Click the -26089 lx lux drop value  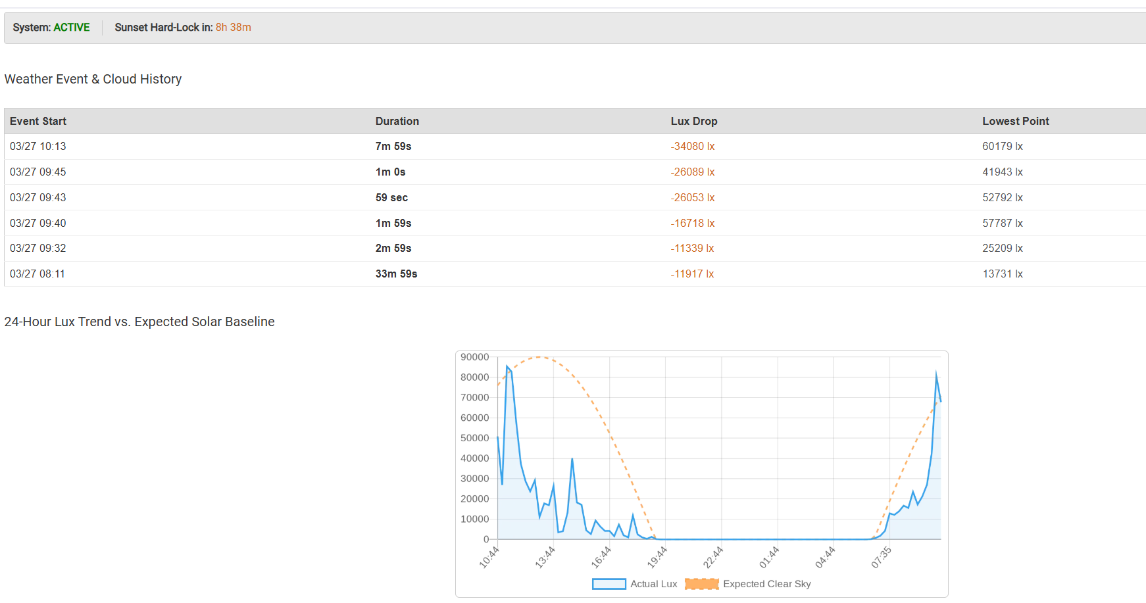692,172
